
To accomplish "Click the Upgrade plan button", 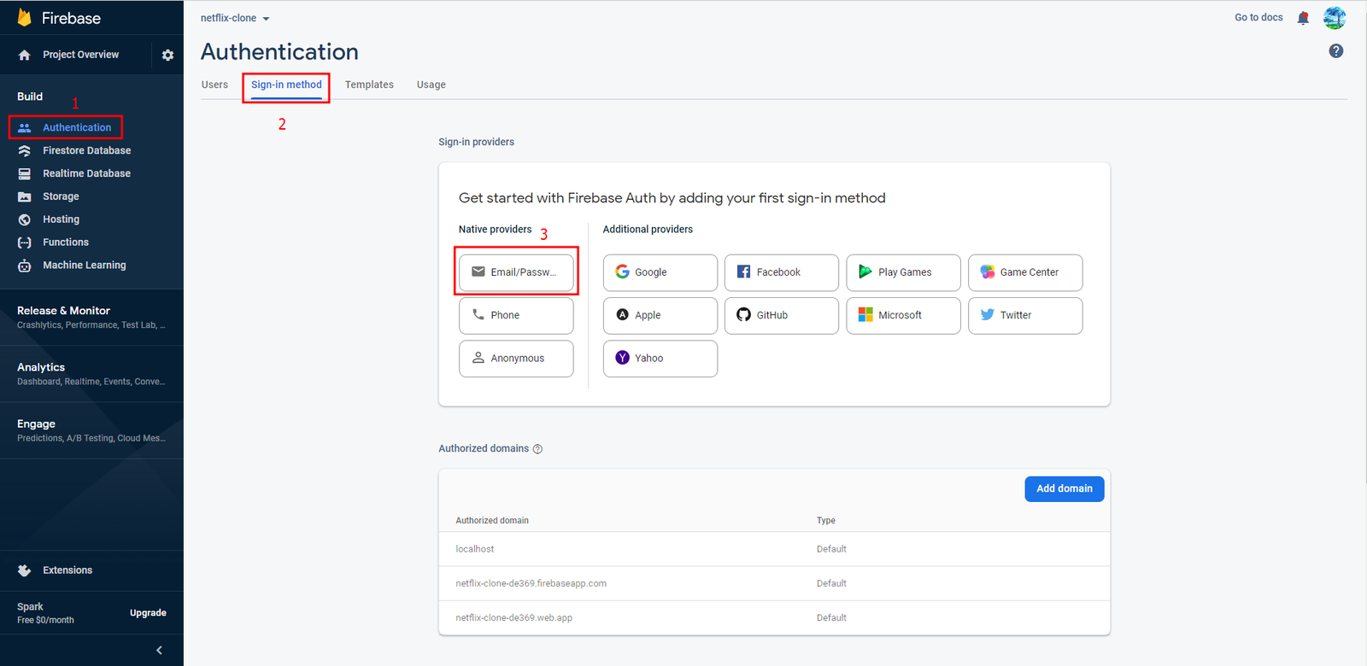I will pyautogui.click(x=148, y=613).
